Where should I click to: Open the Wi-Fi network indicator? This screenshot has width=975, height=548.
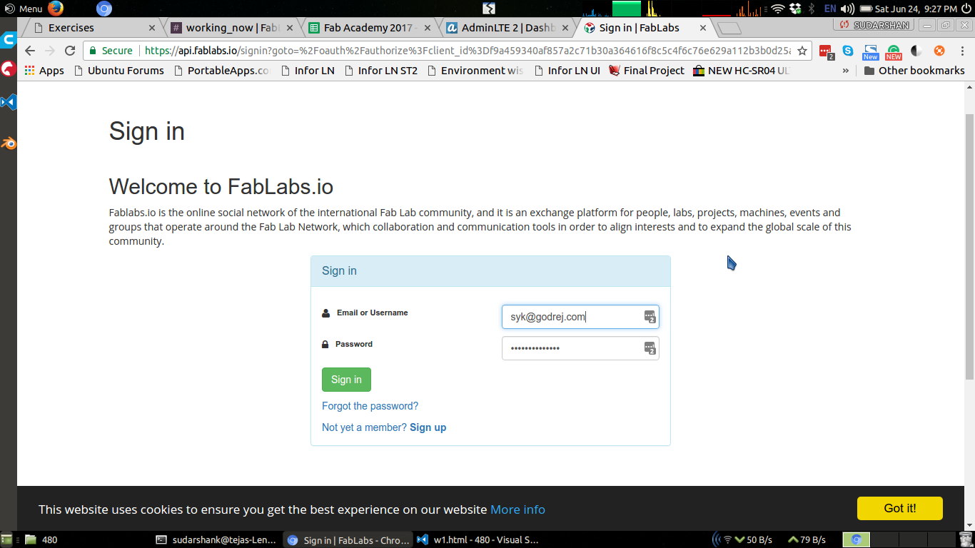tap(777, 9)
